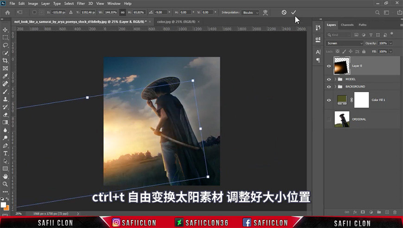Open the Interpolation Bicubic dropdown
The width and height of the screenshot is (403, 228).
(250, 12)
